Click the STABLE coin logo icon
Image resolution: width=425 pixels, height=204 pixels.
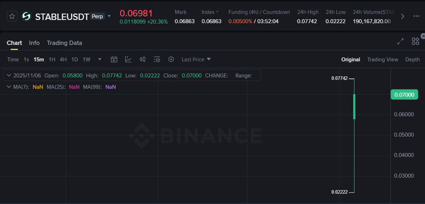[26, 16]
